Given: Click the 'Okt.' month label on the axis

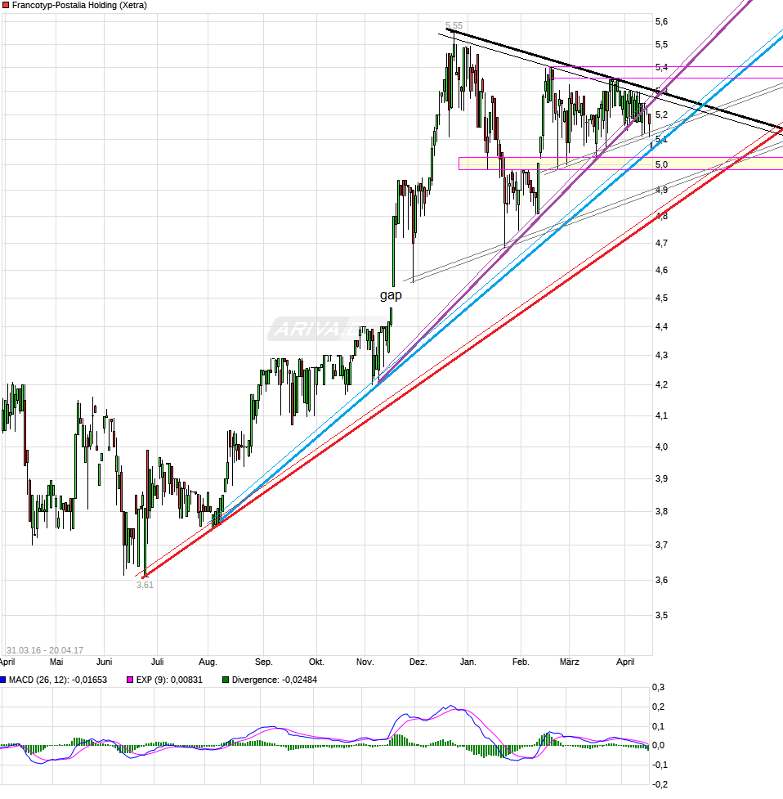Looking at the screenshot, I should [316, 662].
